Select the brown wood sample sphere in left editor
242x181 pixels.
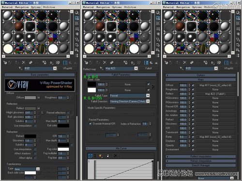19,27
